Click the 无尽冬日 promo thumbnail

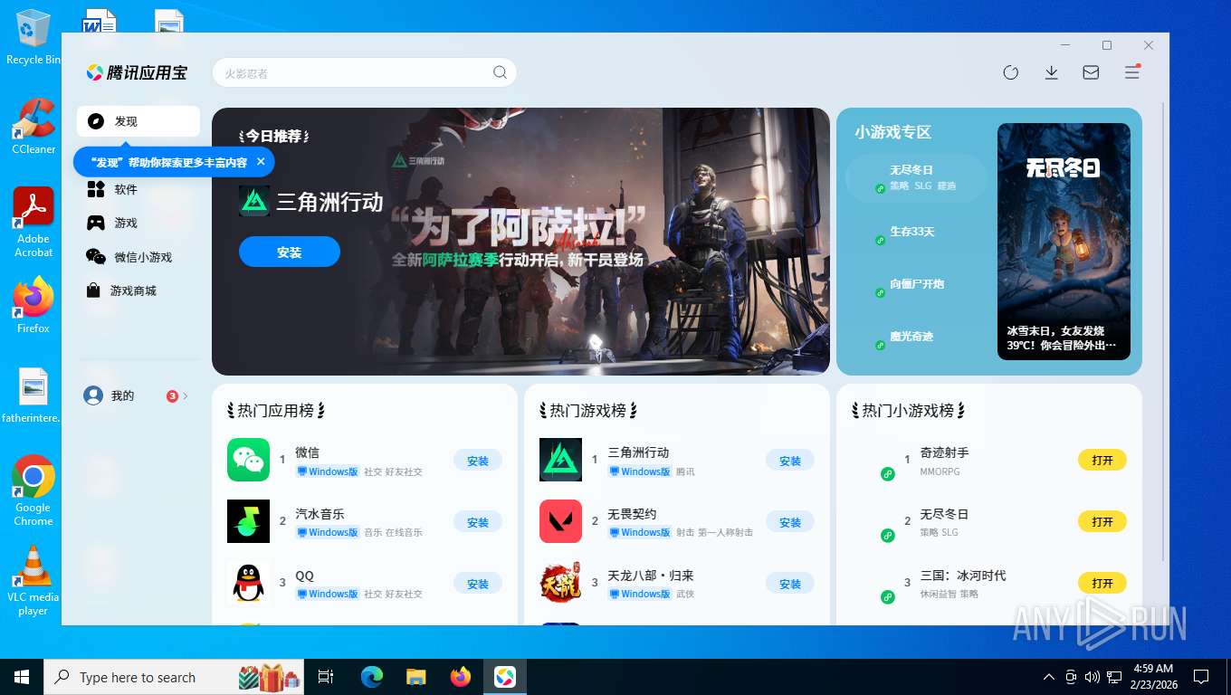[1064, 242]
